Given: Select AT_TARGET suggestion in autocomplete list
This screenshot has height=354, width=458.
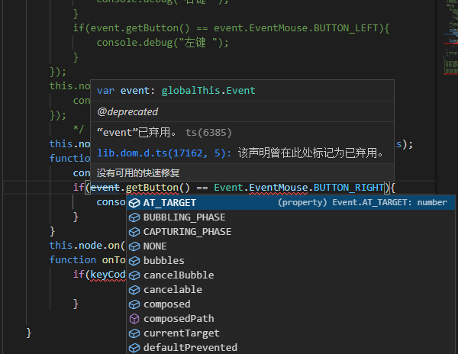Looking at the screenshot, I should 291,202.
